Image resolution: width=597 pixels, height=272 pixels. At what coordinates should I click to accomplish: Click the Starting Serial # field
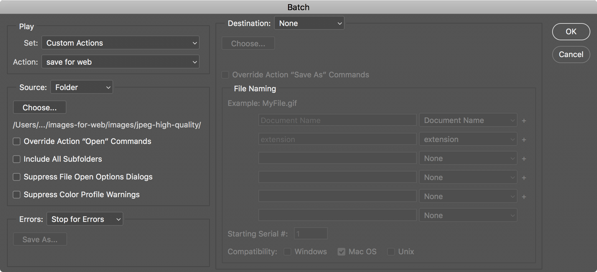tap(311, 234)
